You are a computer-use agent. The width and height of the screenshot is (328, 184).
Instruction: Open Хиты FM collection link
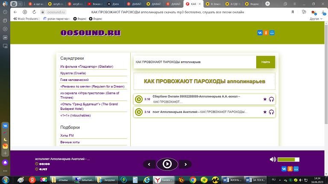pyautogui.click(x=67, y=135)
